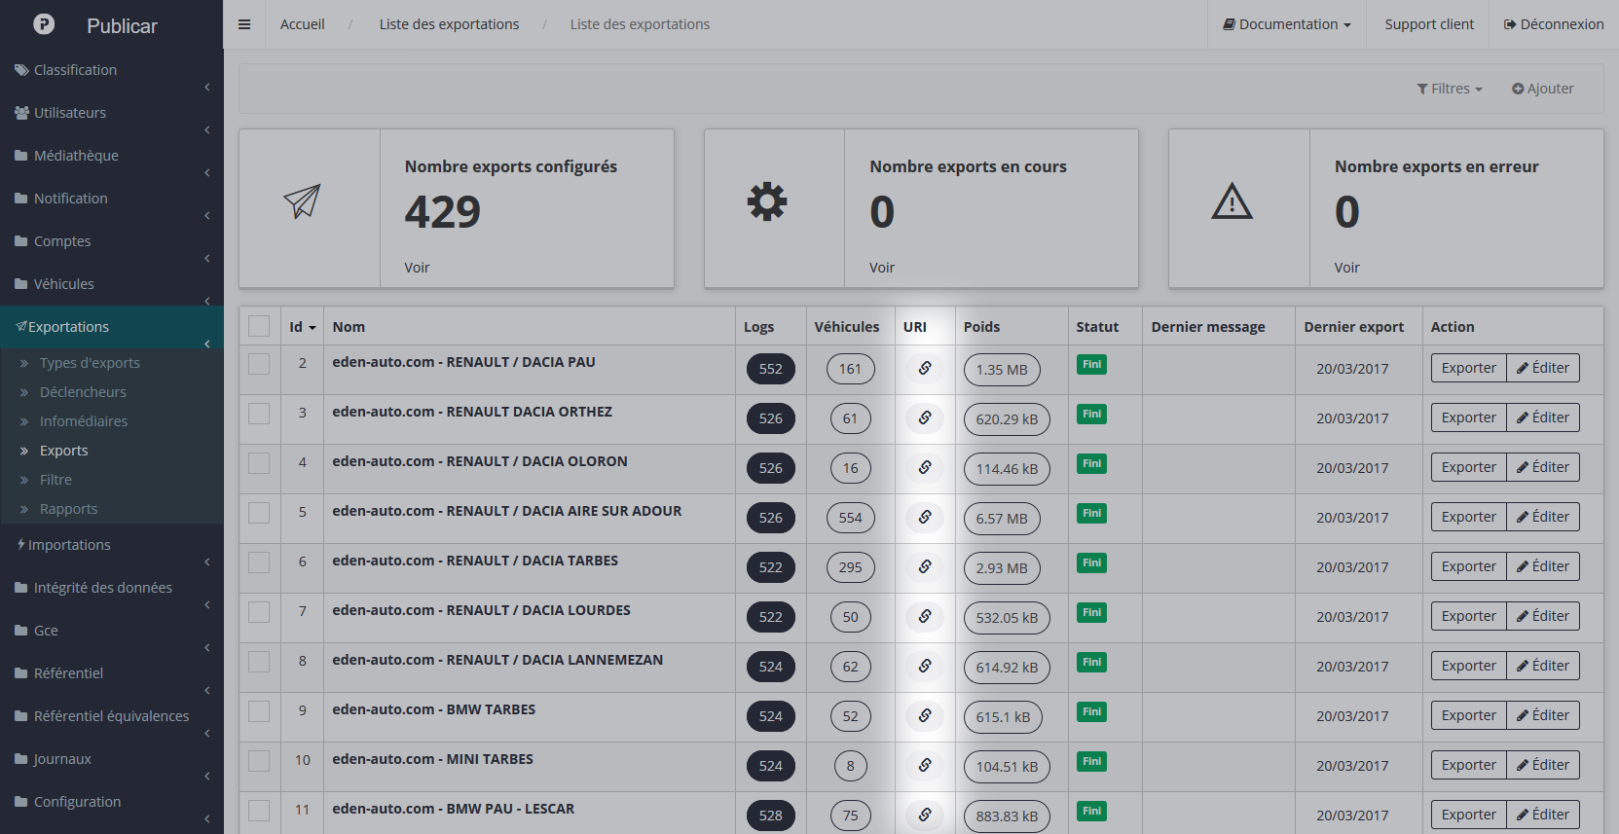Open the URI link for RENAULT / DACIA LOURDES
The width and height of the screenshot is (1619, 834).
[925, 616]
